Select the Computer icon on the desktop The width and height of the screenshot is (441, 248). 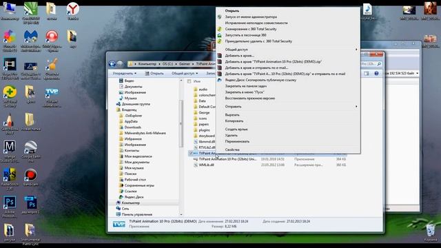pos(10,11)
